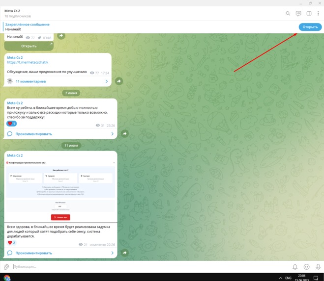The image size is (324, 281).
Task: Open search in the Meta Cs 2 channel
Action: [288, 14]
